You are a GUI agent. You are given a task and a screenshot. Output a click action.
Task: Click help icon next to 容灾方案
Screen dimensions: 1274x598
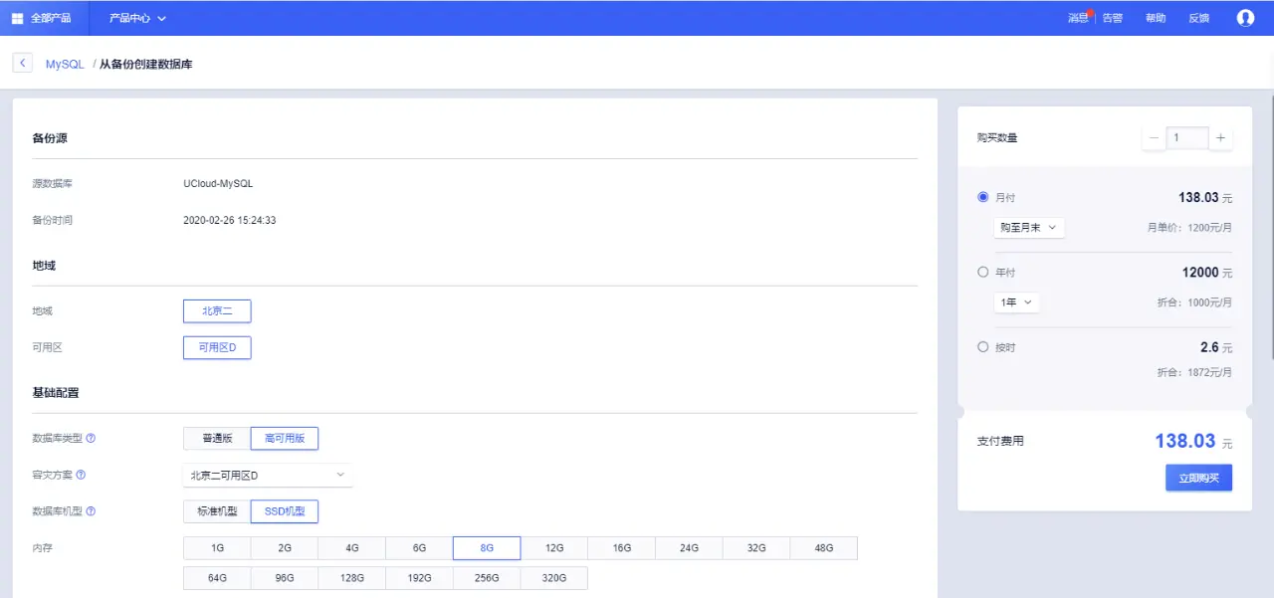point(81,475)
